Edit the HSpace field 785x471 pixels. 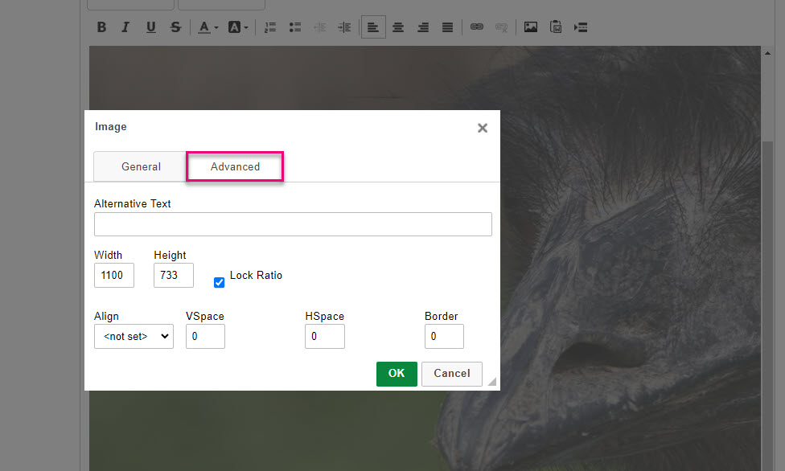click(325, 336)
